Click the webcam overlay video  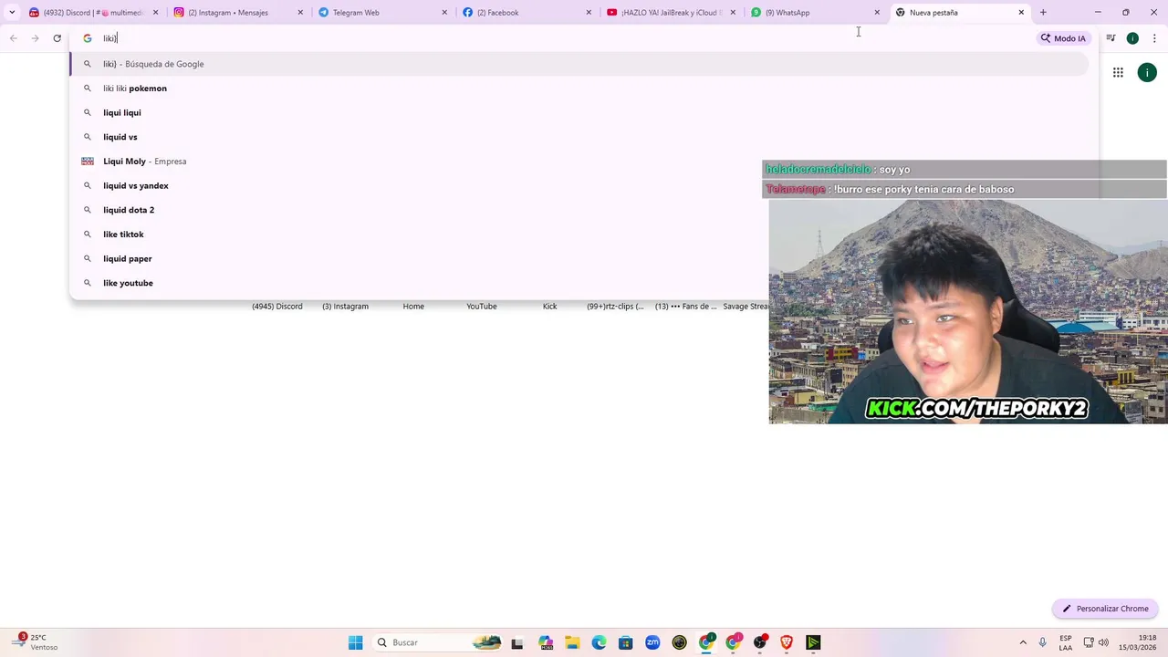coord(968,311)
